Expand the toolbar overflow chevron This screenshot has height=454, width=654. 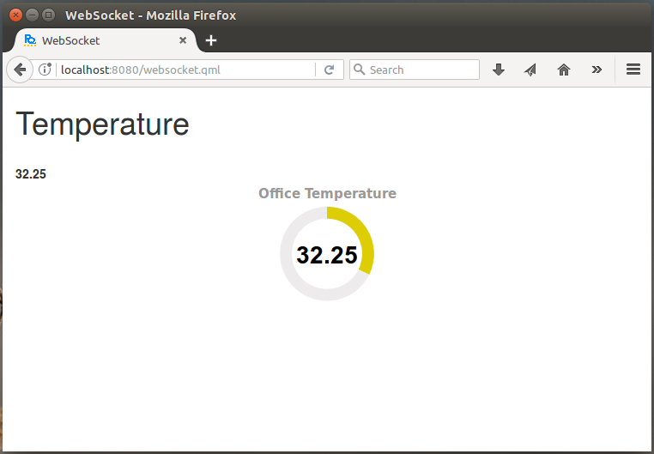click(x=596, y=70)
